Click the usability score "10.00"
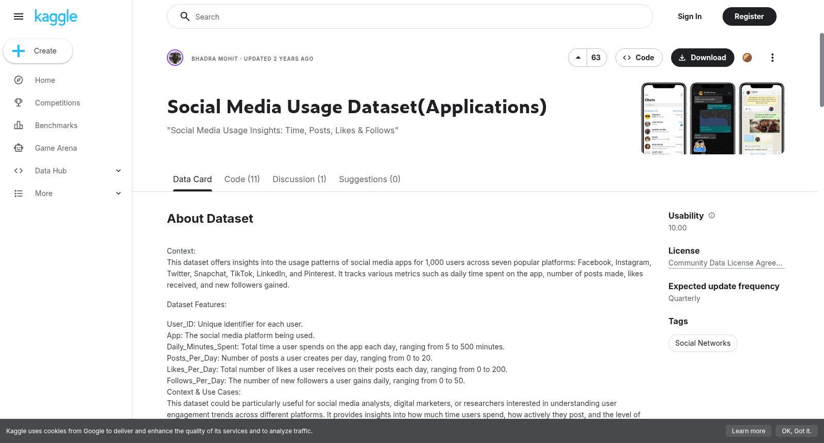824x443 pixels. (678, 228)
